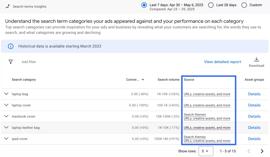Click the 1 - 5 of 15 pagination text

coord(228,151)
